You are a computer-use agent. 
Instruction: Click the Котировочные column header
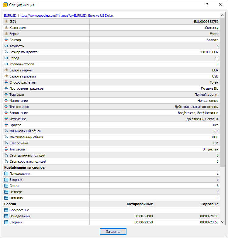140,204
